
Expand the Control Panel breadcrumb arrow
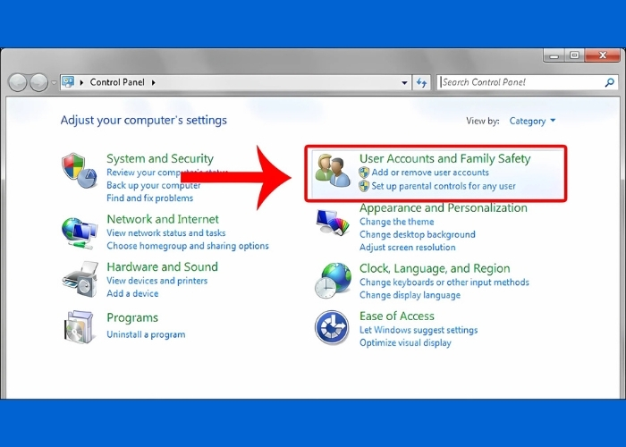(x=153, y=82)
